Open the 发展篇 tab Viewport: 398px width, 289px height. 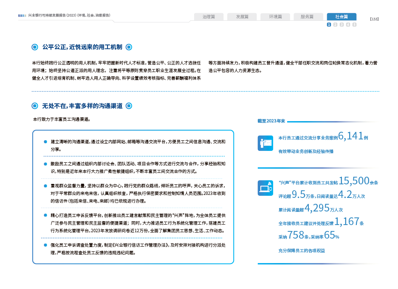pos(242,17)
